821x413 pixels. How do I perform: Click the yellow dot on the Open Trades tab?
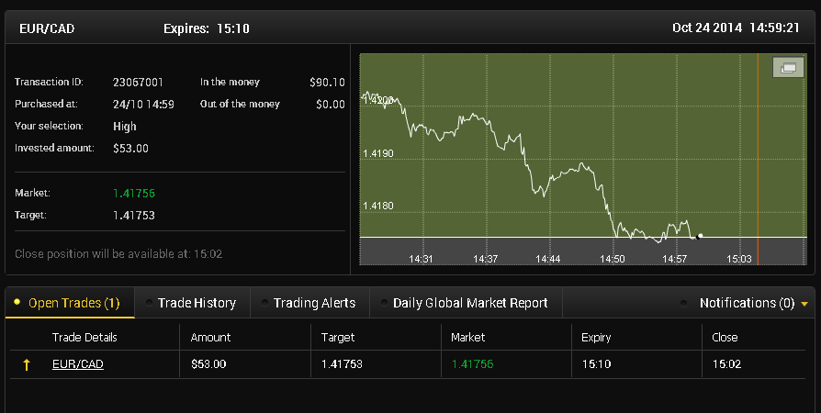tap(17, 302)
